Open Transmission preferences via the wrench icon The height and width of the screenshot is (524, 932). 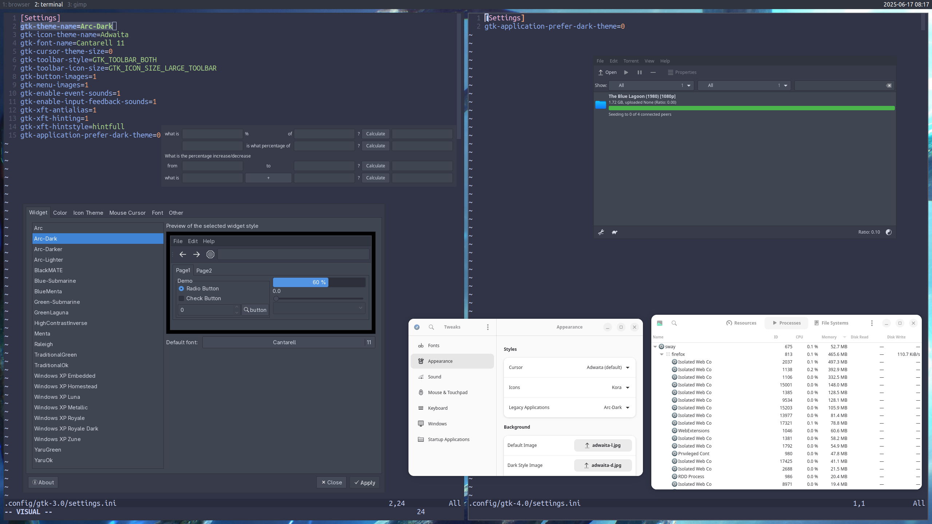click(x=601, y=232)
